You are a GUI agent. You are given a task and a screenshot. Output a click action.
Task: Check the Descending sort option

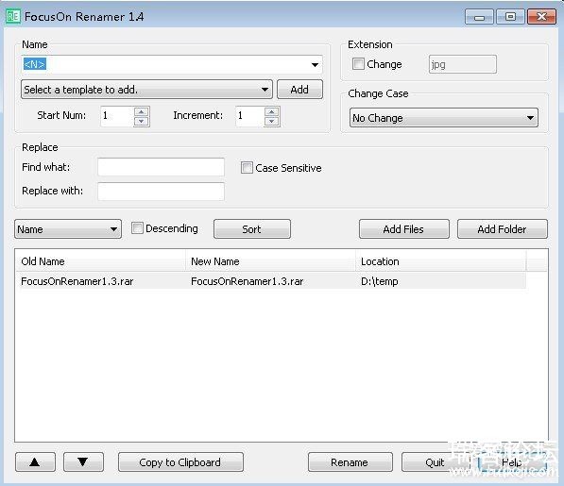coord(137,228)
